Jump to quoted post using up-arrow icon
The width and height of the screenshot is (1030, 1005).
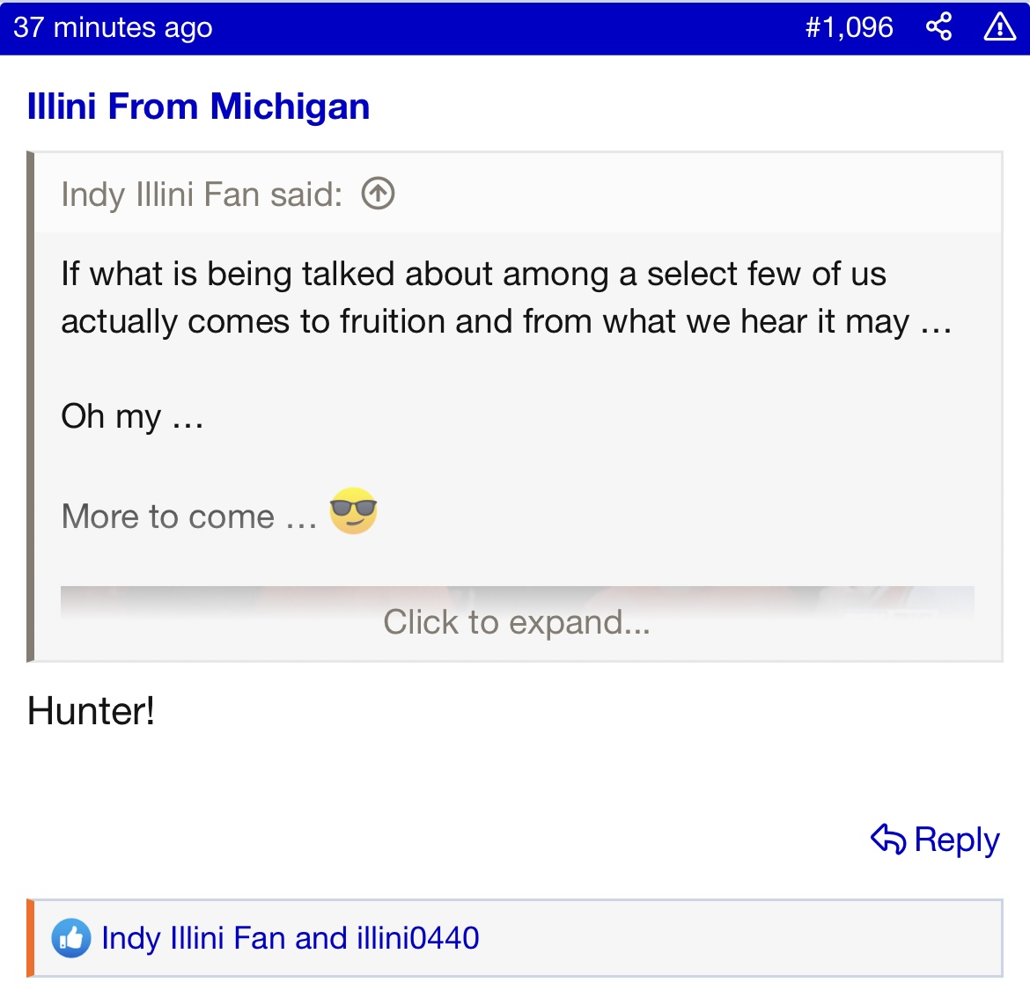click(x=378, y=194)
